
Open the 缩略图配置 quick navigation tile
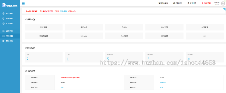click(x=43, y=36)
